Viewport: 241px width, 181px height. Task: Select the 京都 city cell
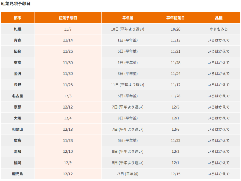(x=18, y=107)
